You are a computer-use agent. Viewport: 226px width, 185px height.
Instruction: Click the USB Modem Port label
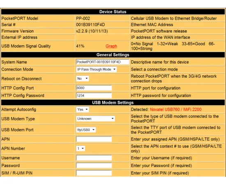pyautogui.click(x=17, y=130)
